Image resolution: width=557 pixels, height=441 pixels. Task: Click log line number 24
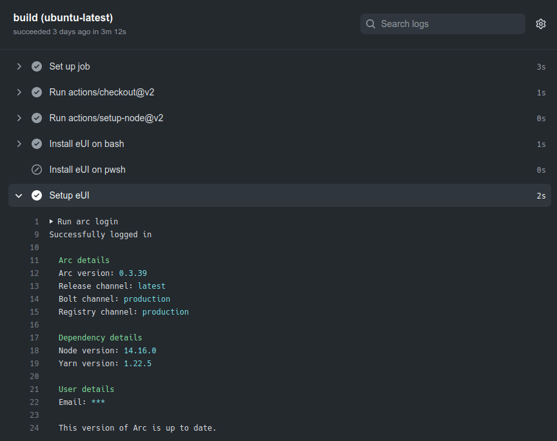(34, 427)
